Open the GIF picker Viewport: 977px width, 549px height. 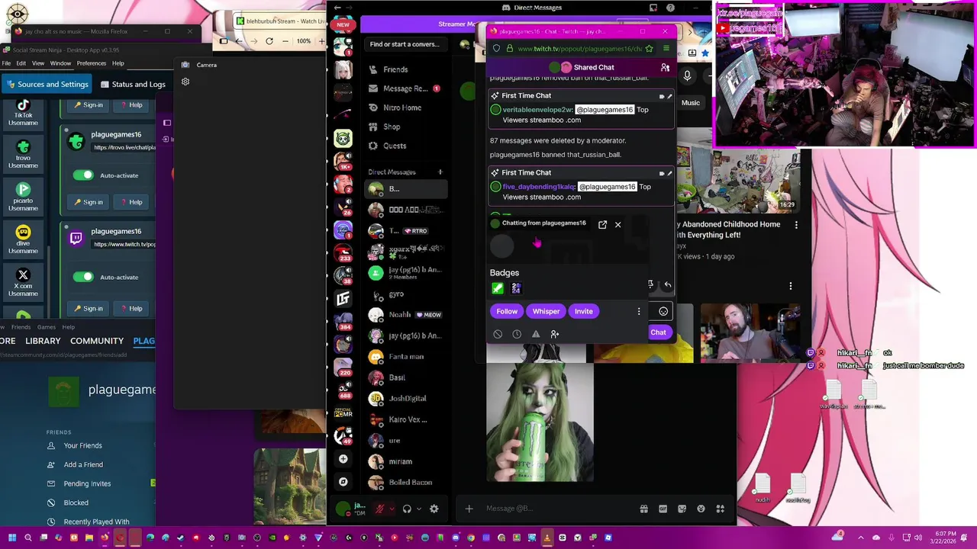click(663, 509)
